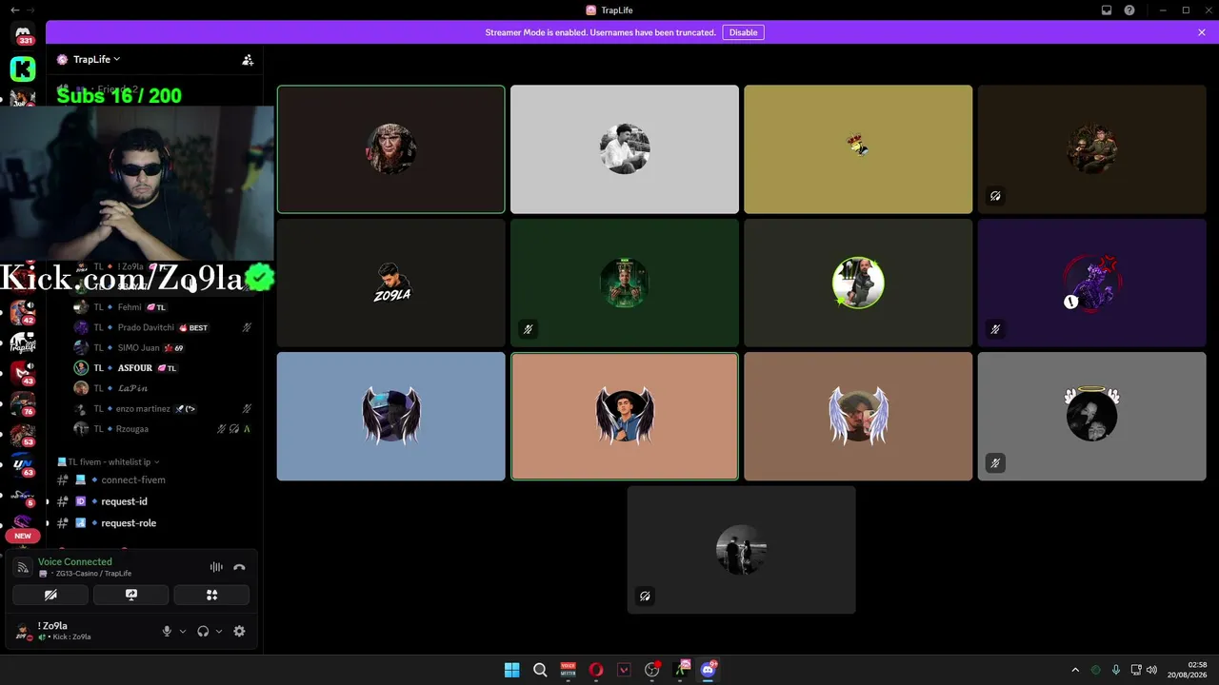Invite members to the TrapLife server
1219x685 pixels.
pos(248,60)
